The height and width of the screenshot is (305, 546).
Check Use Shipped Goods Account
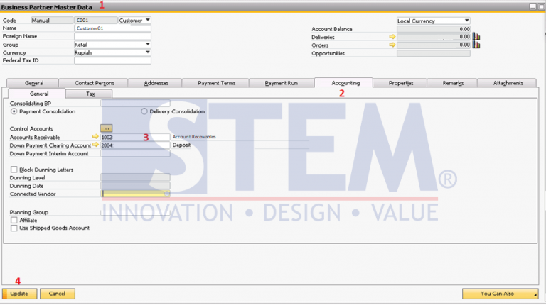coord(14,228)
